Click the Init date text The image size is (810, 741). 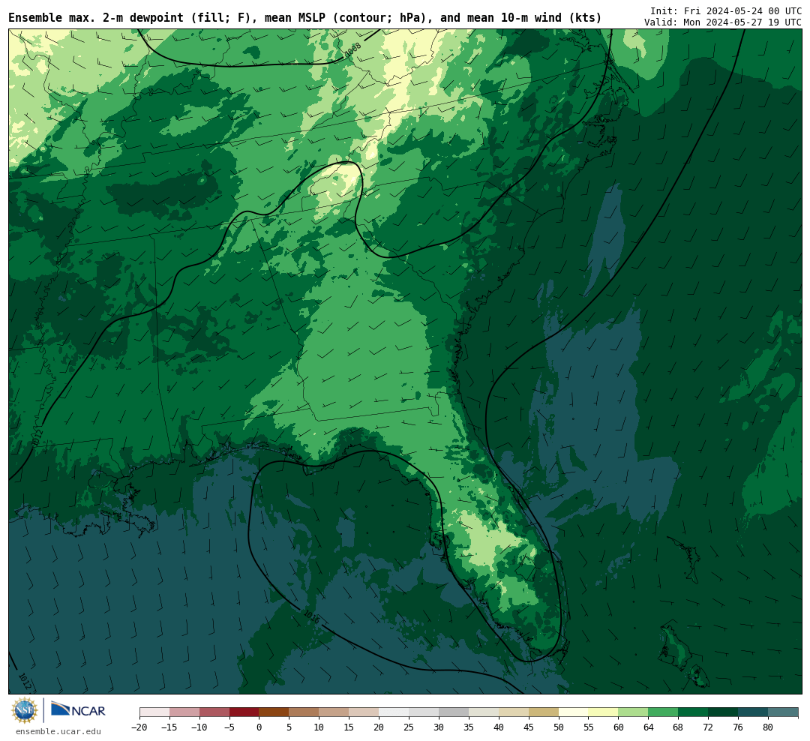click(726, 10)
